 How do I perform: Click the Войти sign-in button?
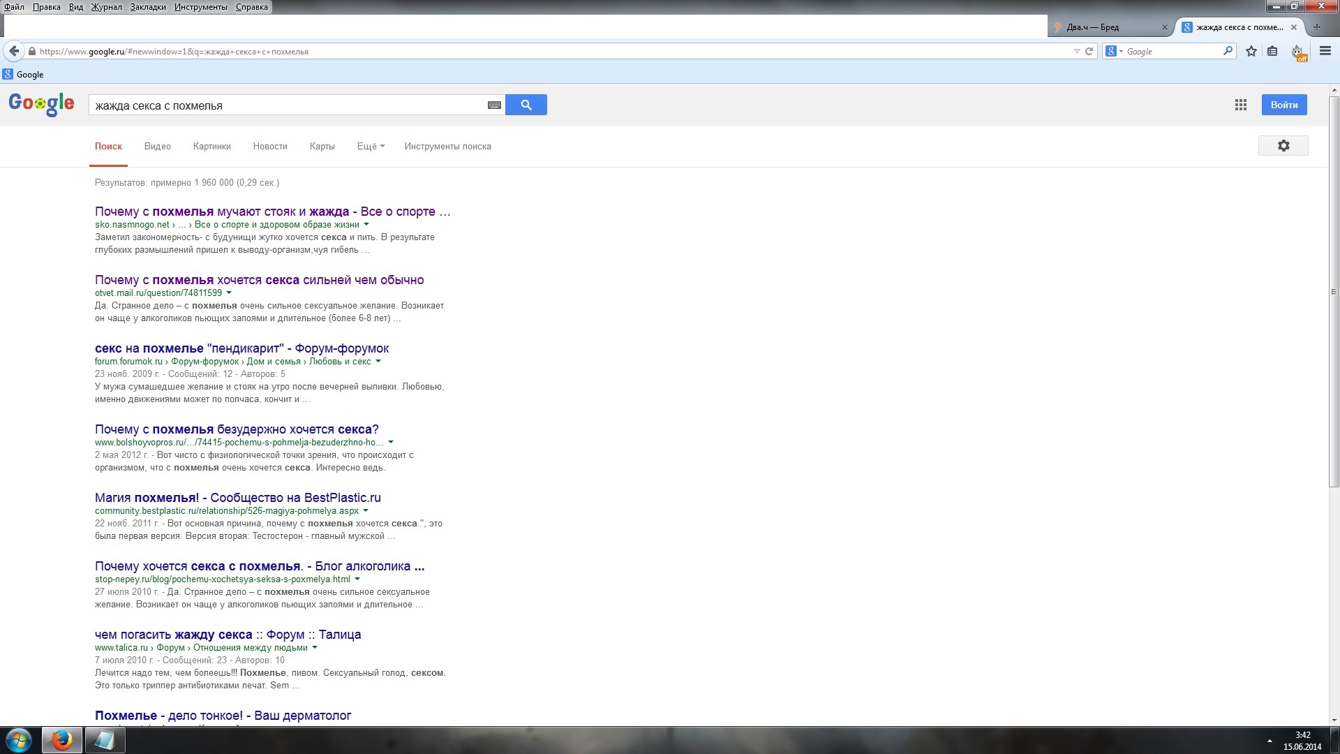1283,105
